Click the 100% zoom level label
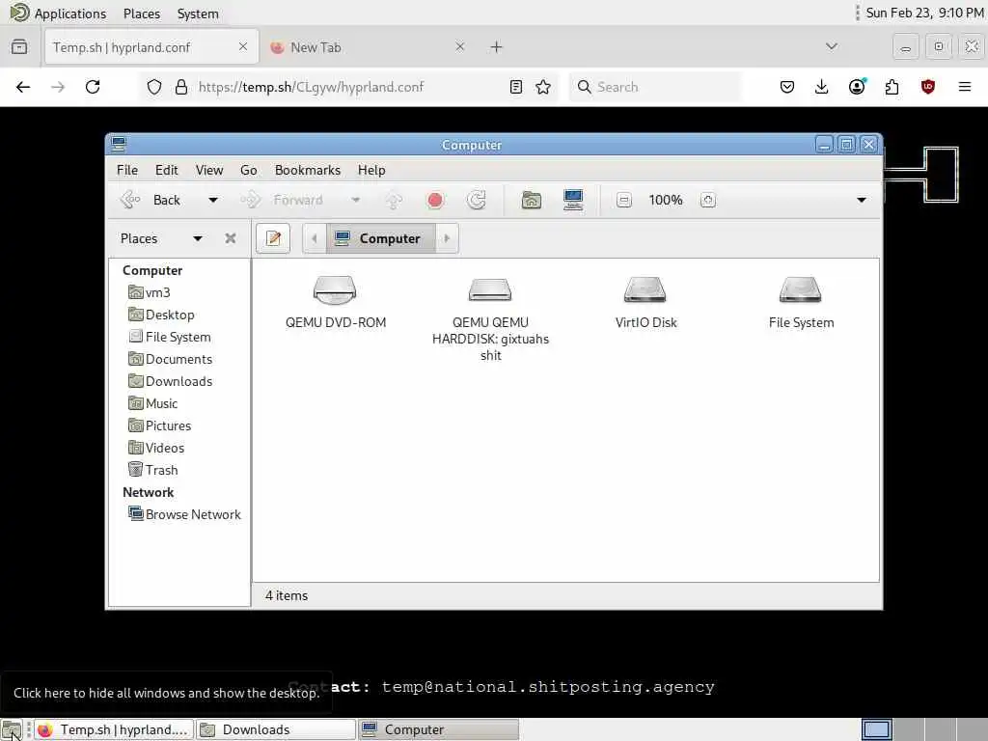This screenshot has height=741, width=988. [666, 201]
